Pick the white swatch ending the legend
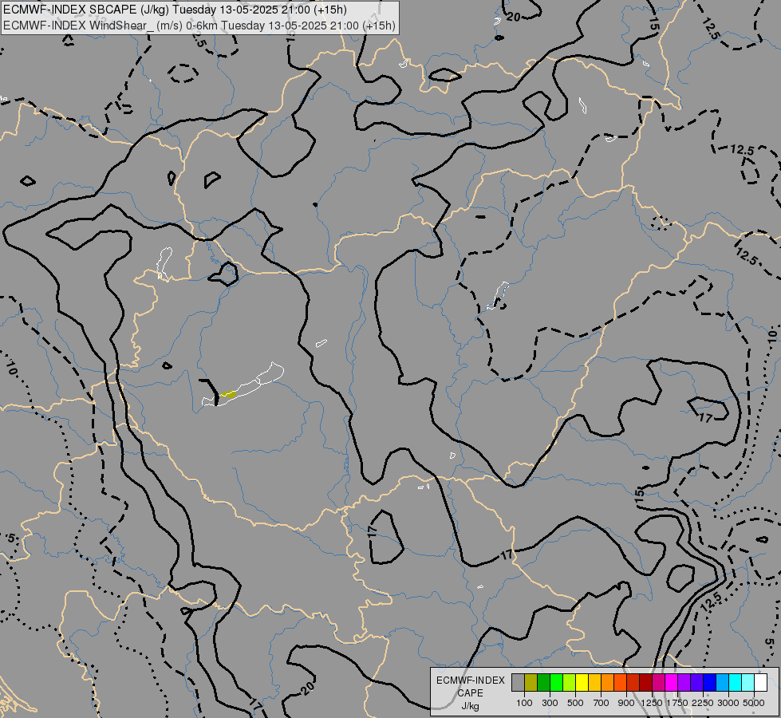This screenshot has width=781, height=718. point(760,683)
